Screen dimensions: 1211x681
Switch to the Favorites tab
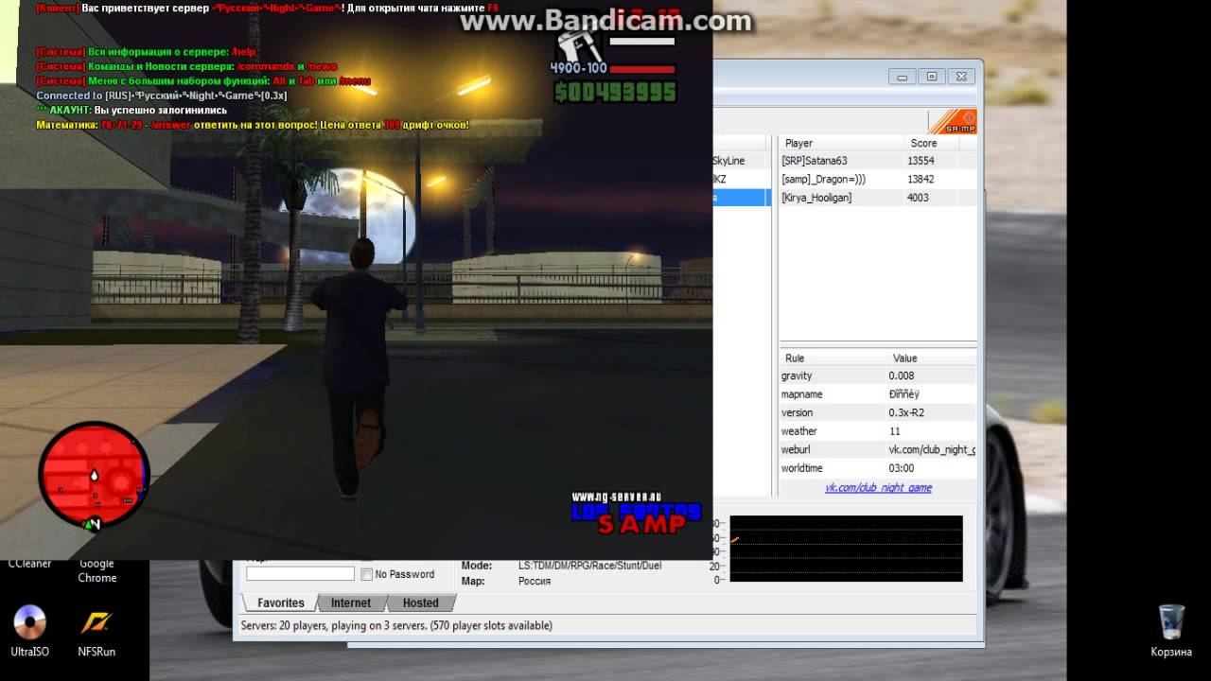(x=280, y=602)
